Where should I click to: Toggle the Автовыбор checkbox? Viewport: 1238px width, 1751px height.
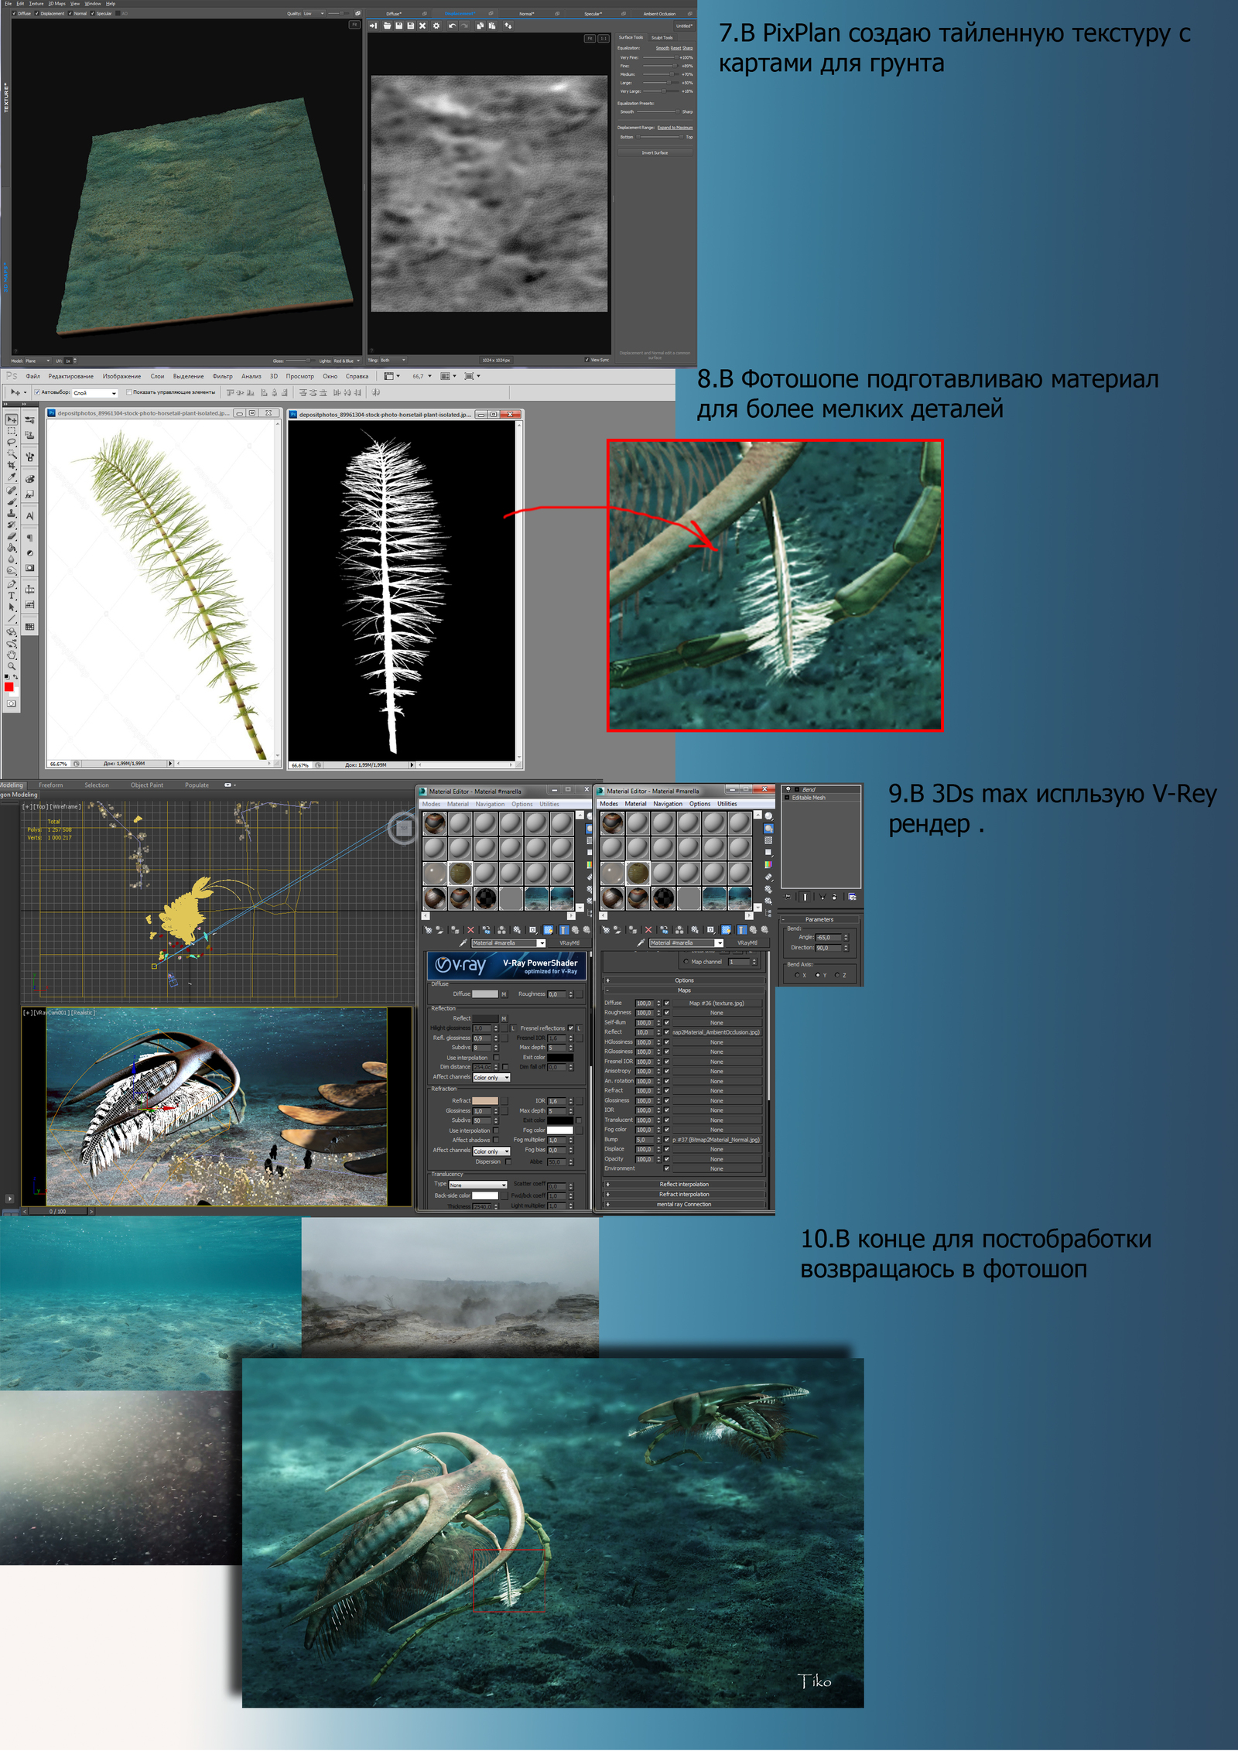(37, 392)
